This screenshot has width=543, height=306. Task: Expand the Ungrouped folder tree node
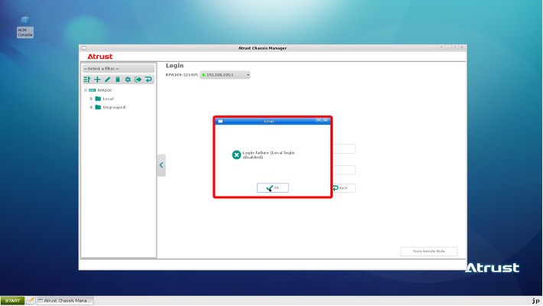pos(91,107)
